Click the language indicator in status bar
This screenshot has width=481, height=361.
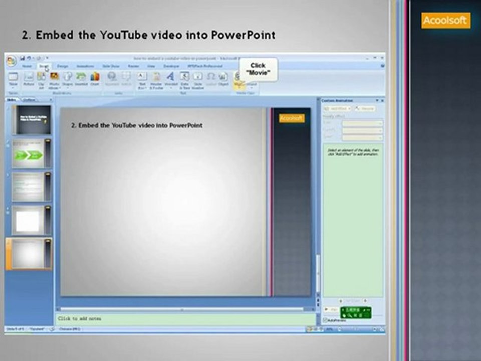[x=70, y=329]
